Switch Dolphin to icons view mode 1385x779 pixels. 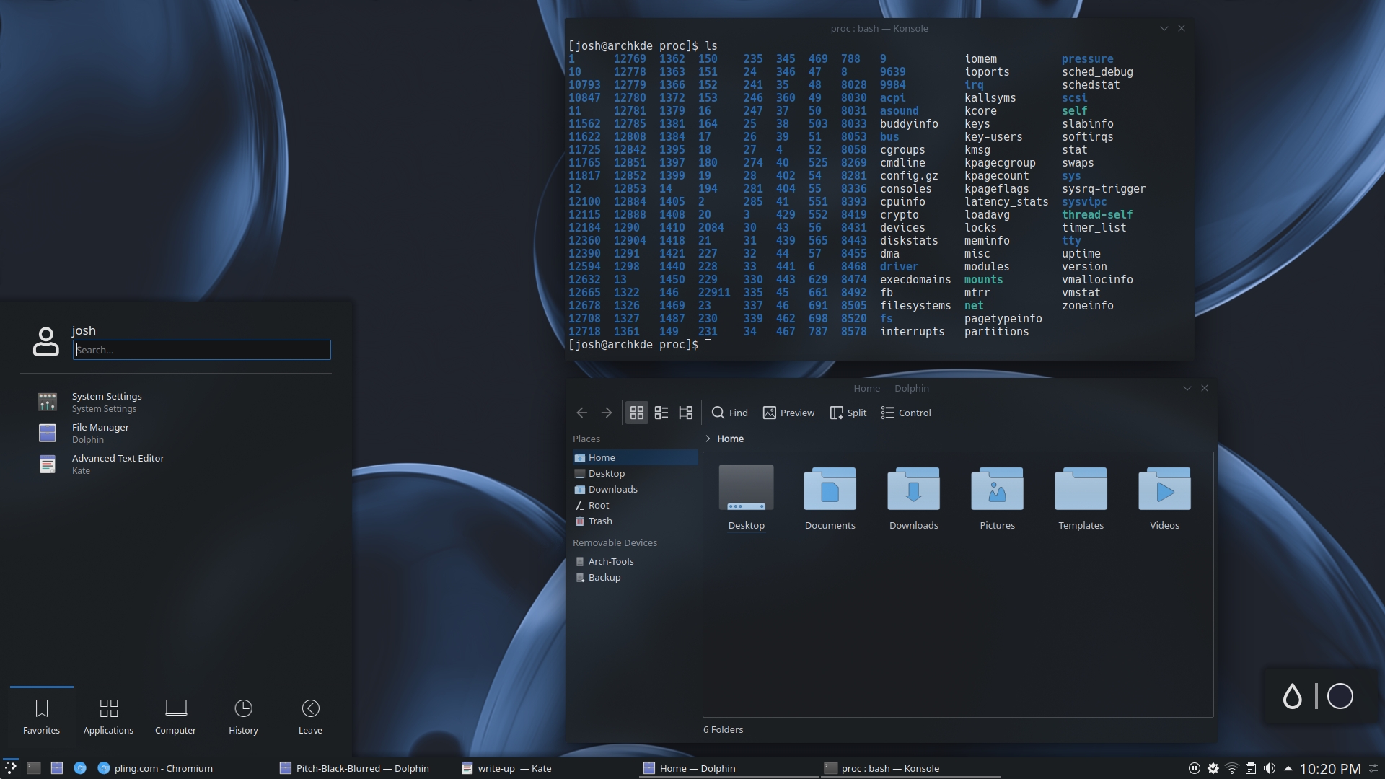[636, 413]
